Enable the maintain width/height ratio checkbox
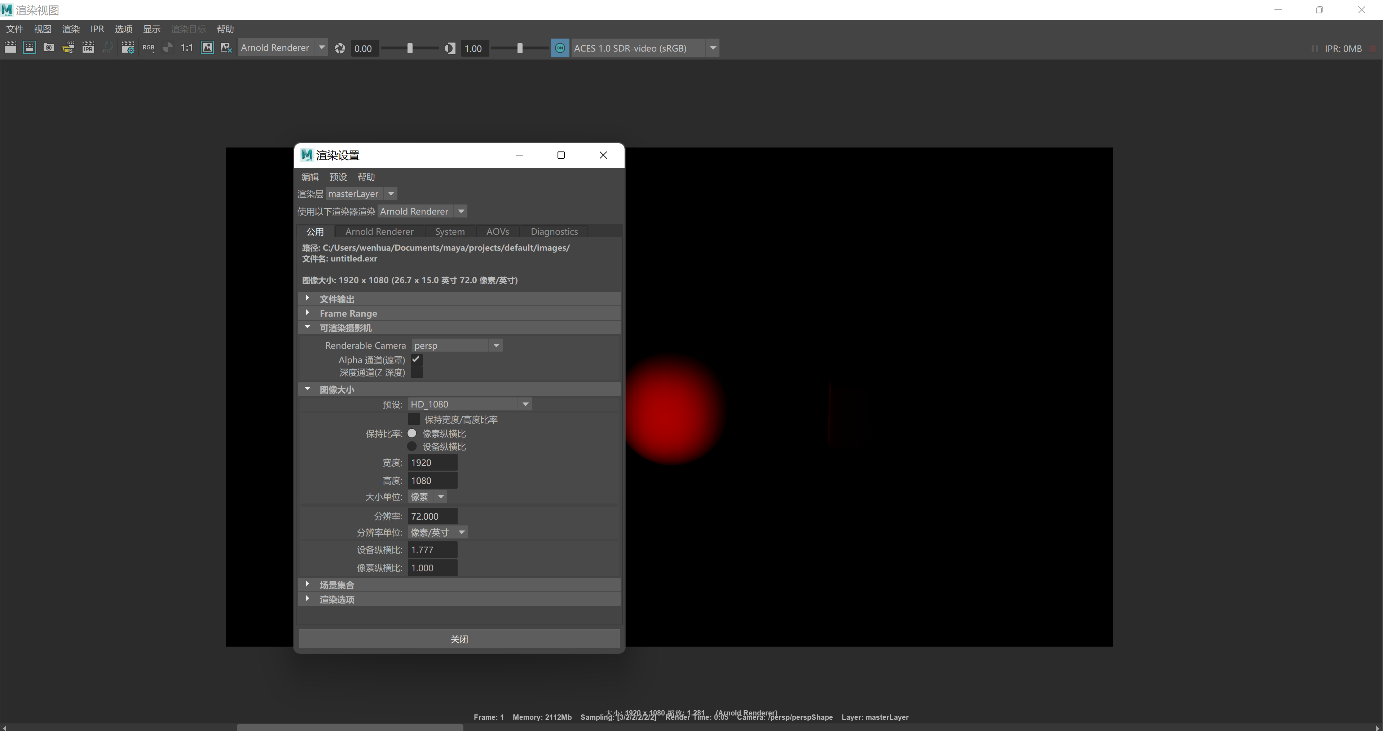 pos(414,419)
